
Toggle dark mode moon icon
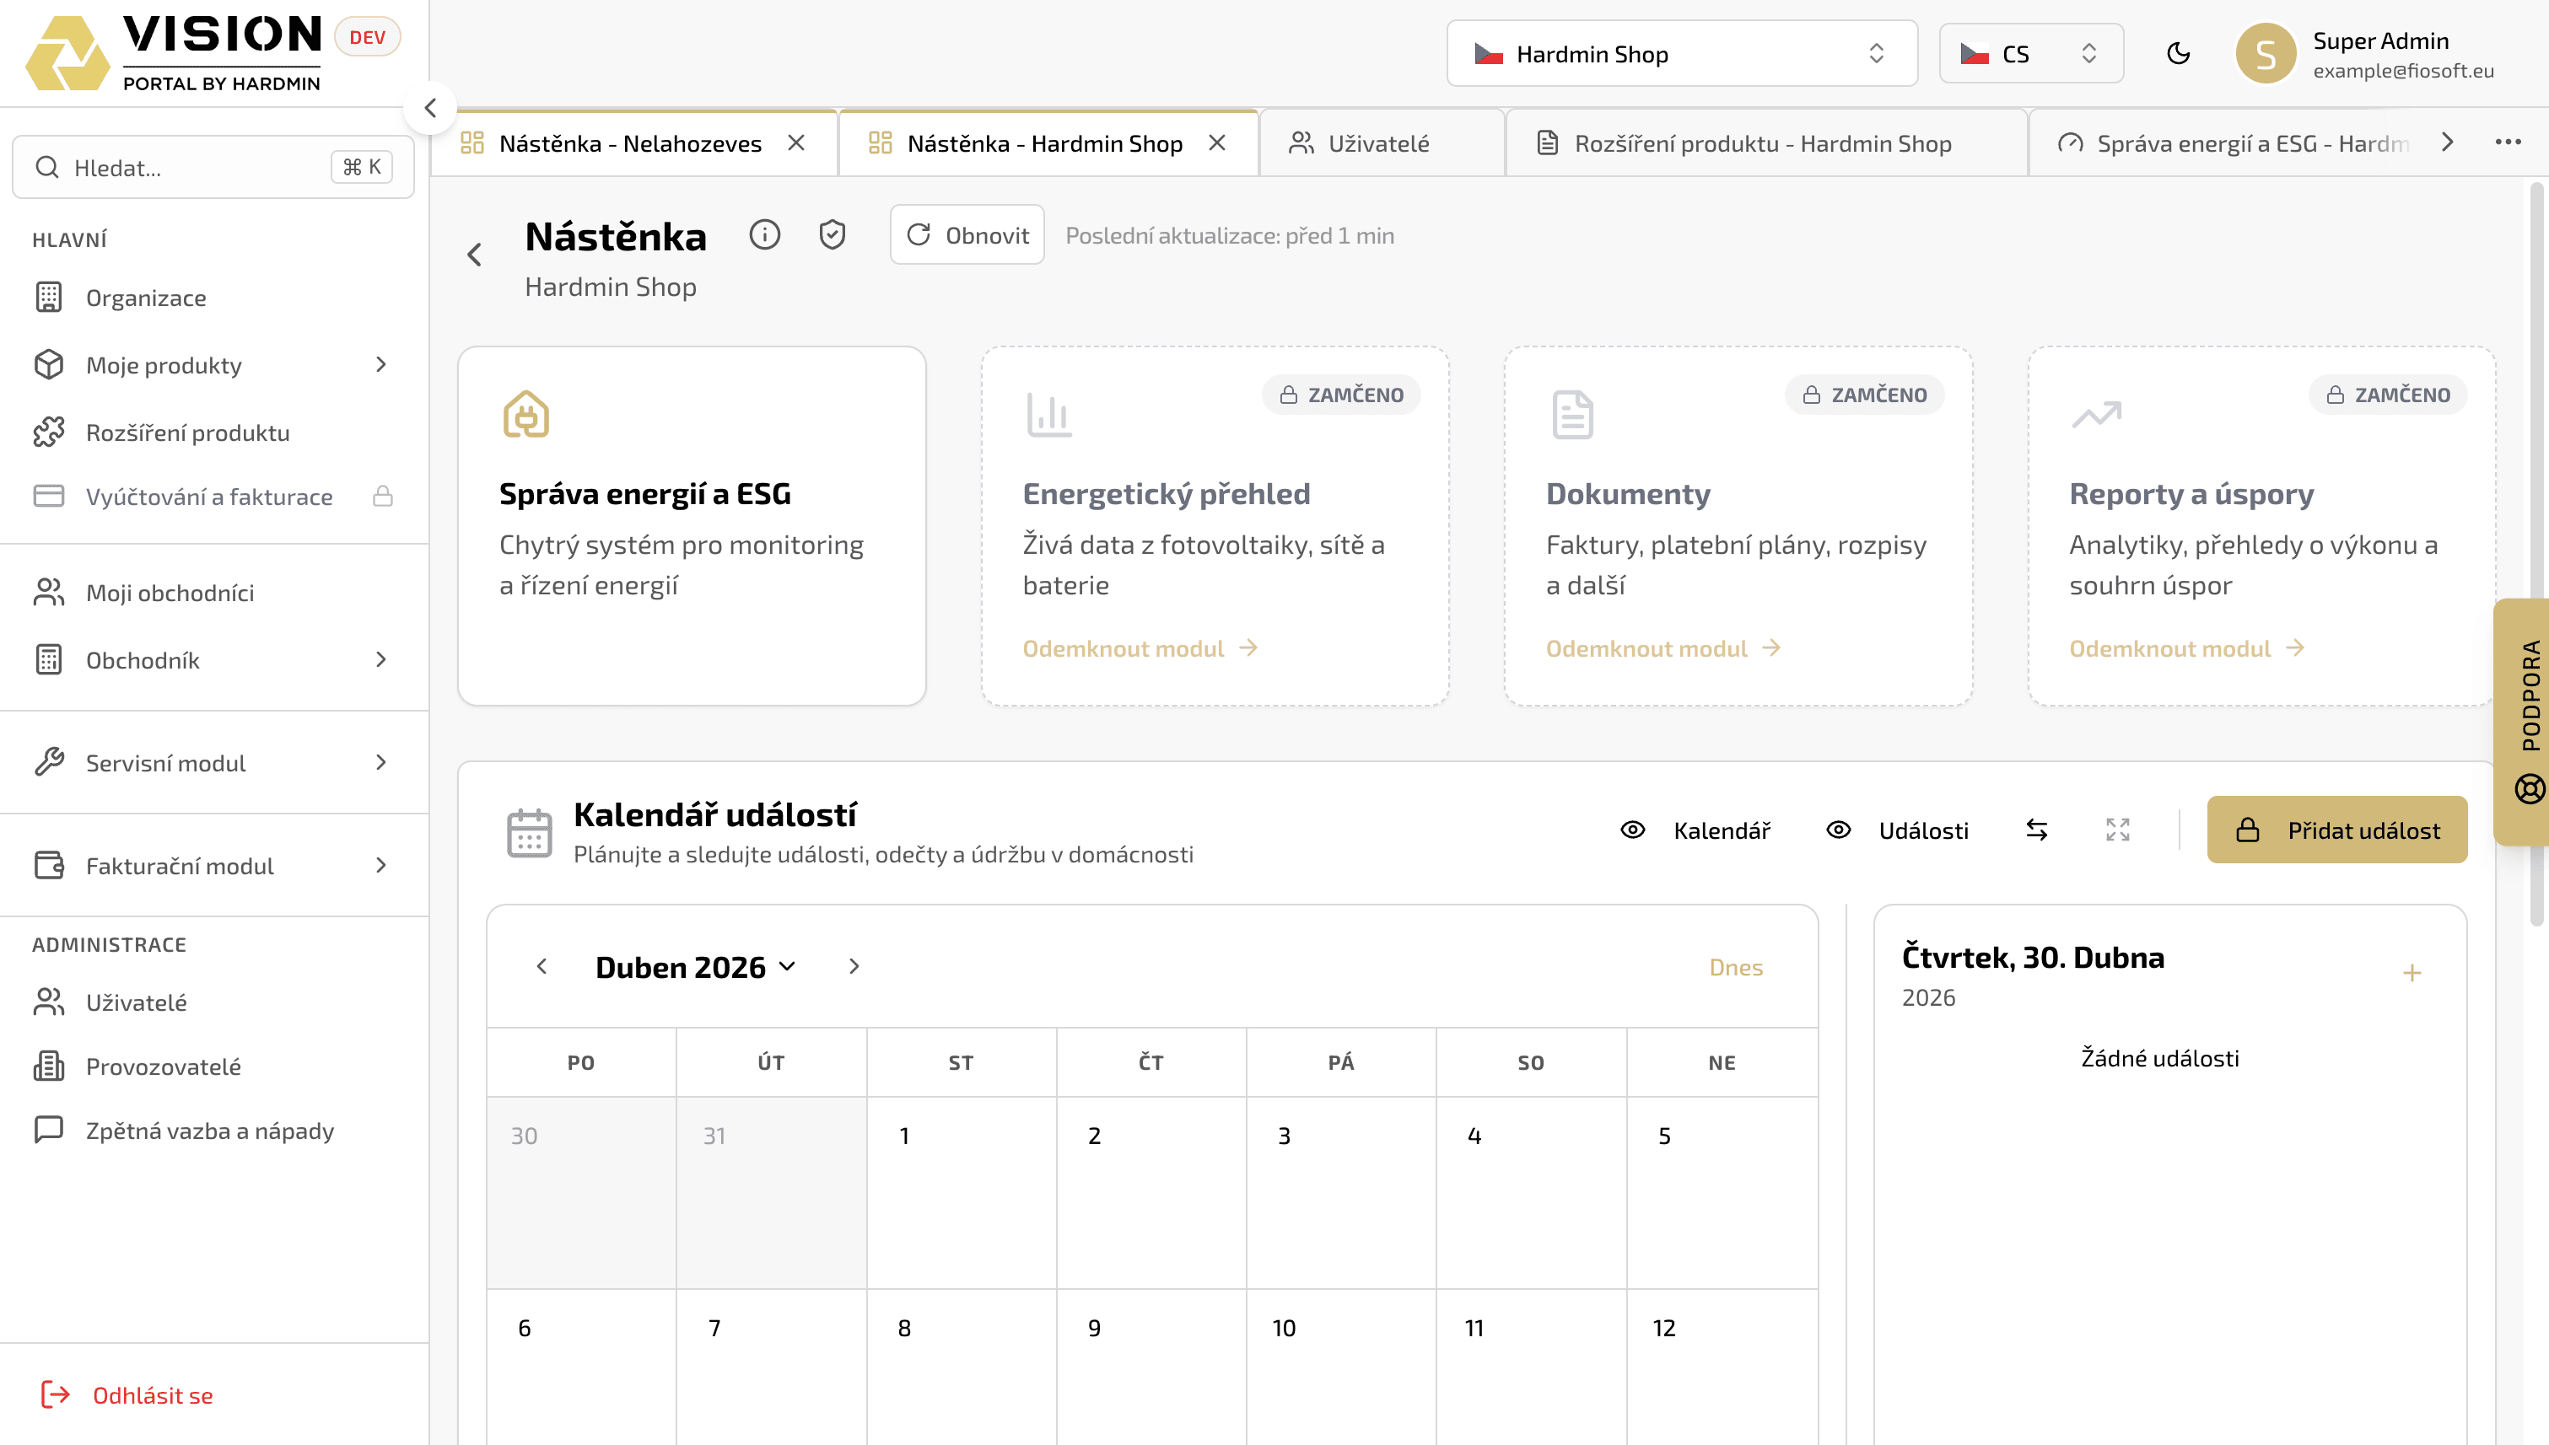click(x=2178, y=54)
